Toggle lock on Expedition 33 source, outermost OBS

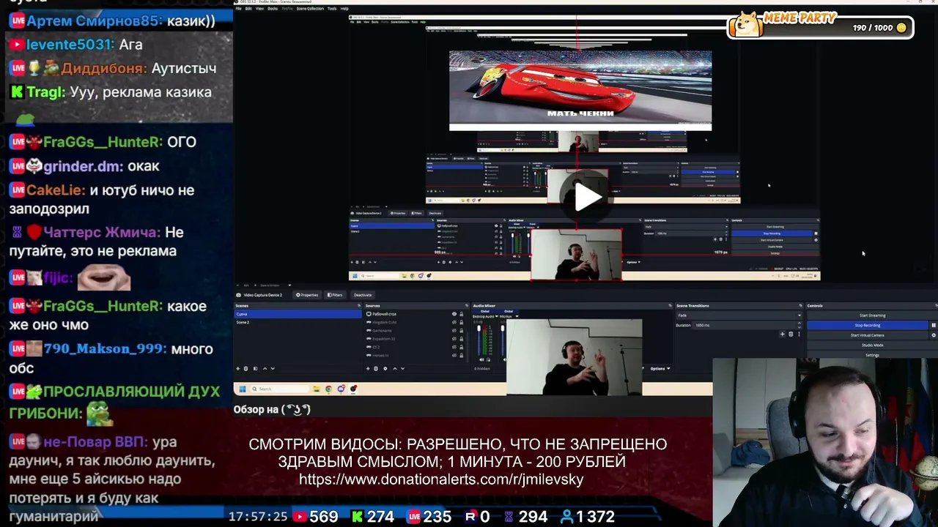click(x=461, y=338)
